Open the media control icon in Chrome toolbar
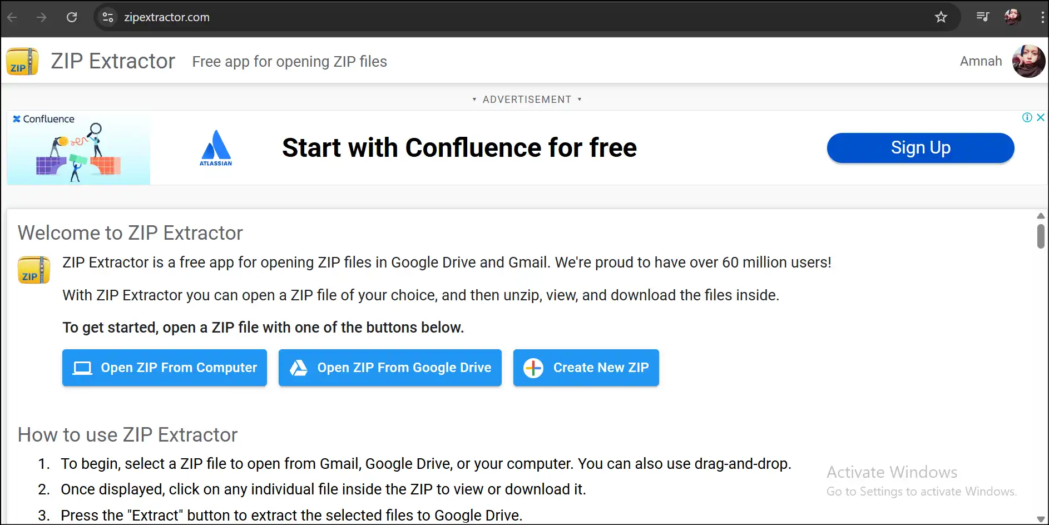The height and width of the screenshot is (525, 1049). (x=983, y=17)
